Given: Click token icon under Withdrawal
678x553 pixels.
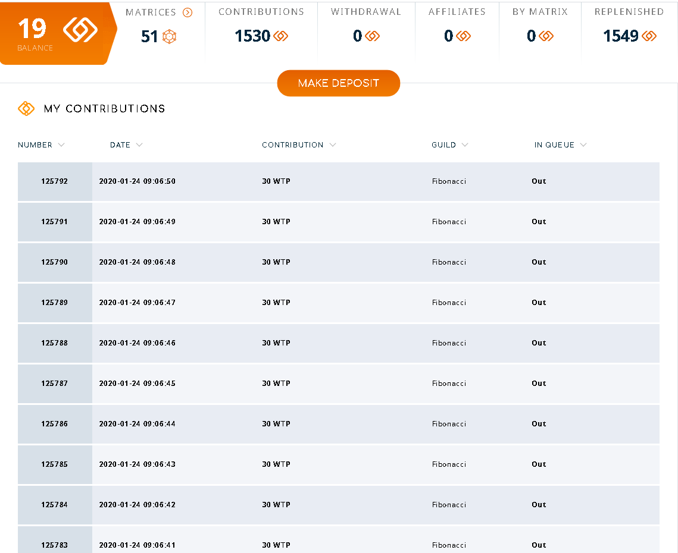Looking at the screenshot, I should click(x=372, y=36).
